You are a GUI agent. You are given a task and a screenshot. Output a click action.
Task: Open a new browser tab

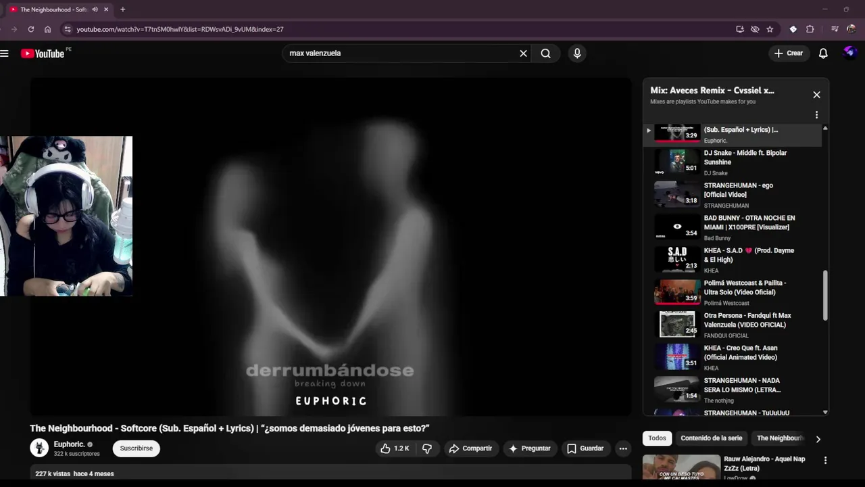tap(122, 9)
